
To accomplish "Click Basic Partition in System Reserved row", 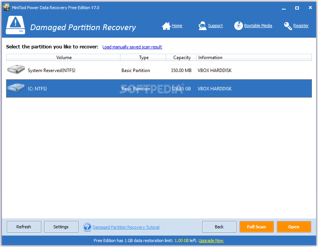I will tap(136, 71).
